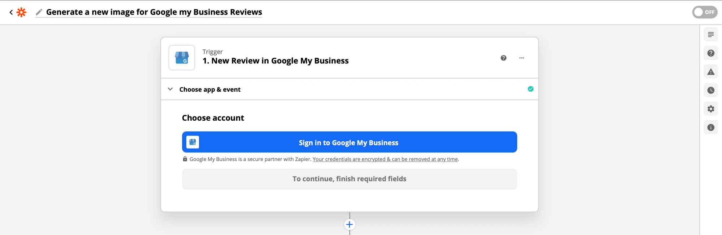Click the Choose account heading
Screen dimensions: 722x235
click(x=213, y=118)
